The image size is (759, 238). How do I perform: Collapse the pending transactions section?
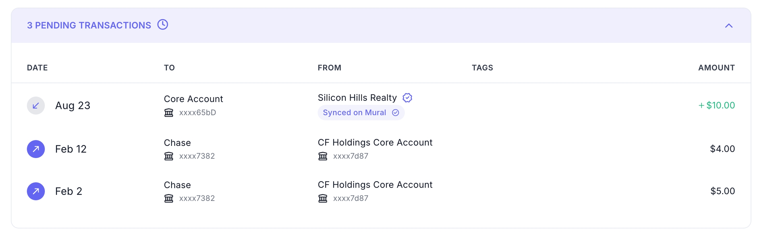(728, 26)
